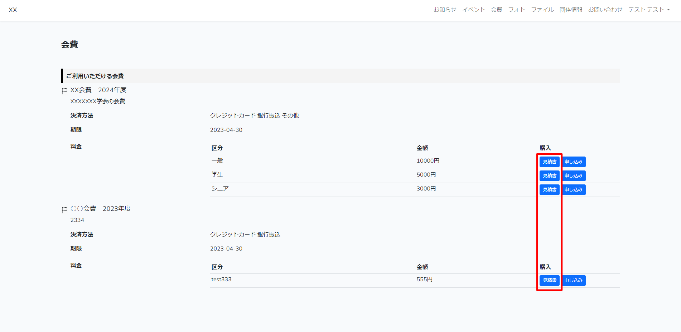Open the テスト テスト user dropdown

click(649, 10)
